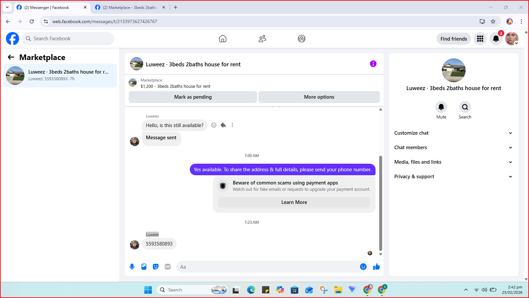Open a new browser tab
This screenshot has width=529, height=298.
[x=176, y=7]
